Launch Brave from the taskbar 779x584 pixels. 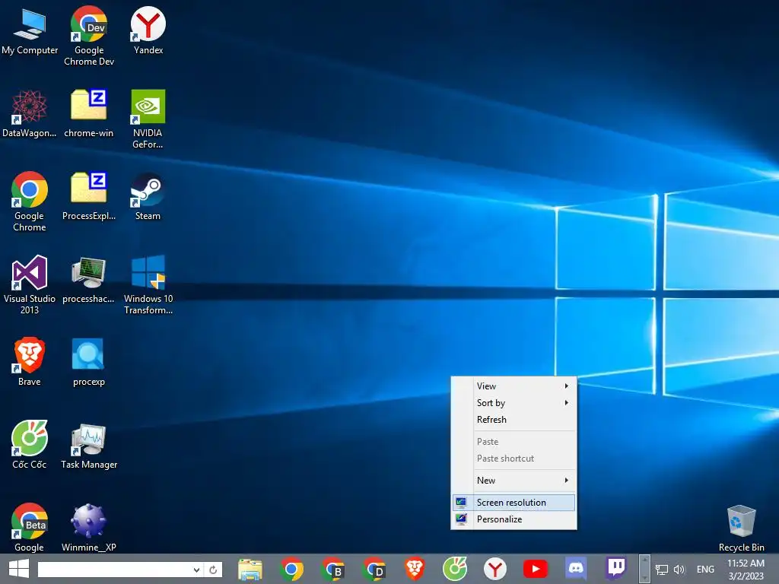pos(415,569)
